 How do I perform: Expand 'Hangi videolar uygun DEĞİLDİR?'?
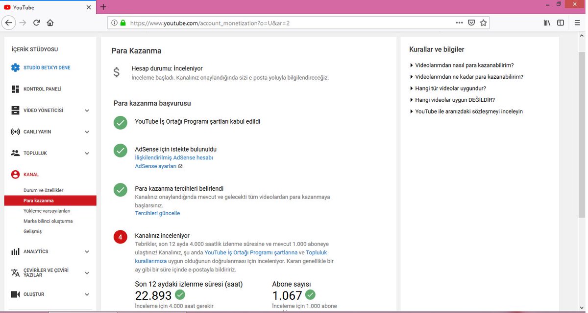452,100
